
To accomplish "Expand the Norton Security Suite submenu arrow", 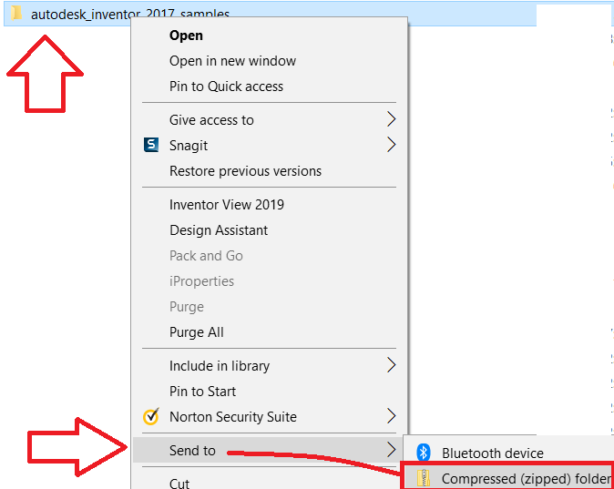I will point(391,416).
